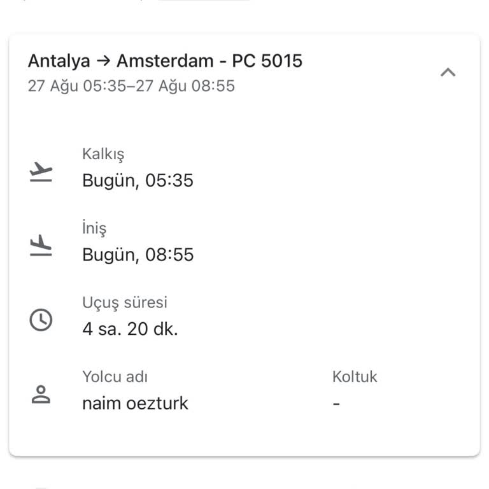Viewport: 489px width, 489px height.
Task: Click the Uçuş süresi label
Action: coord(125,302)
